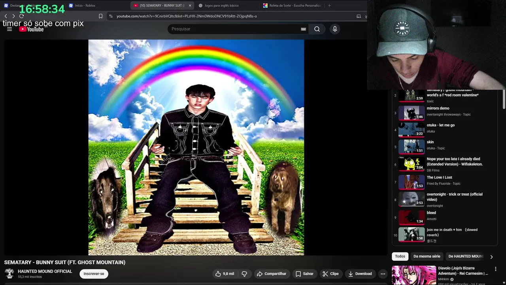Play playlist item mirrors demo
506x285 pixels.
click(x=445, y=113)
